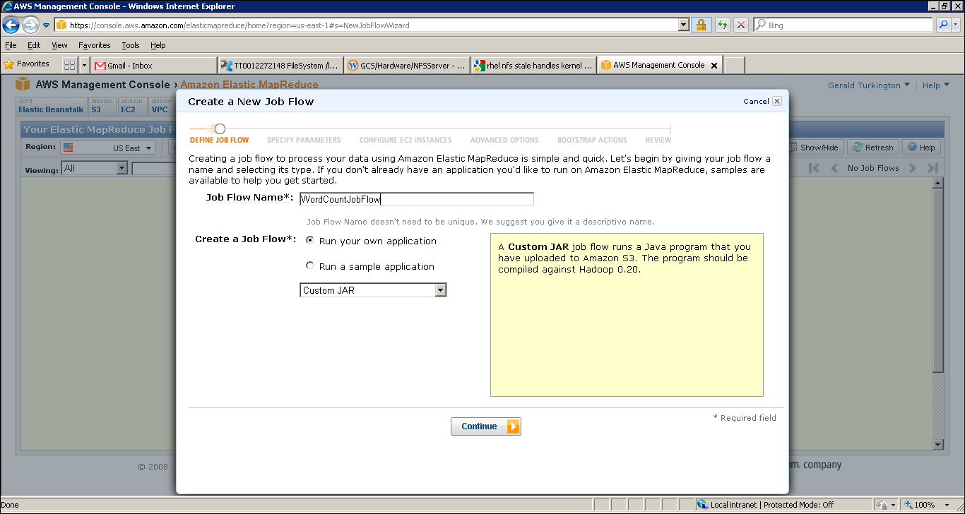Screen dimensions: 965x514
Task: Click the Local intranet zone globe icon
Action: click(701, 505)
